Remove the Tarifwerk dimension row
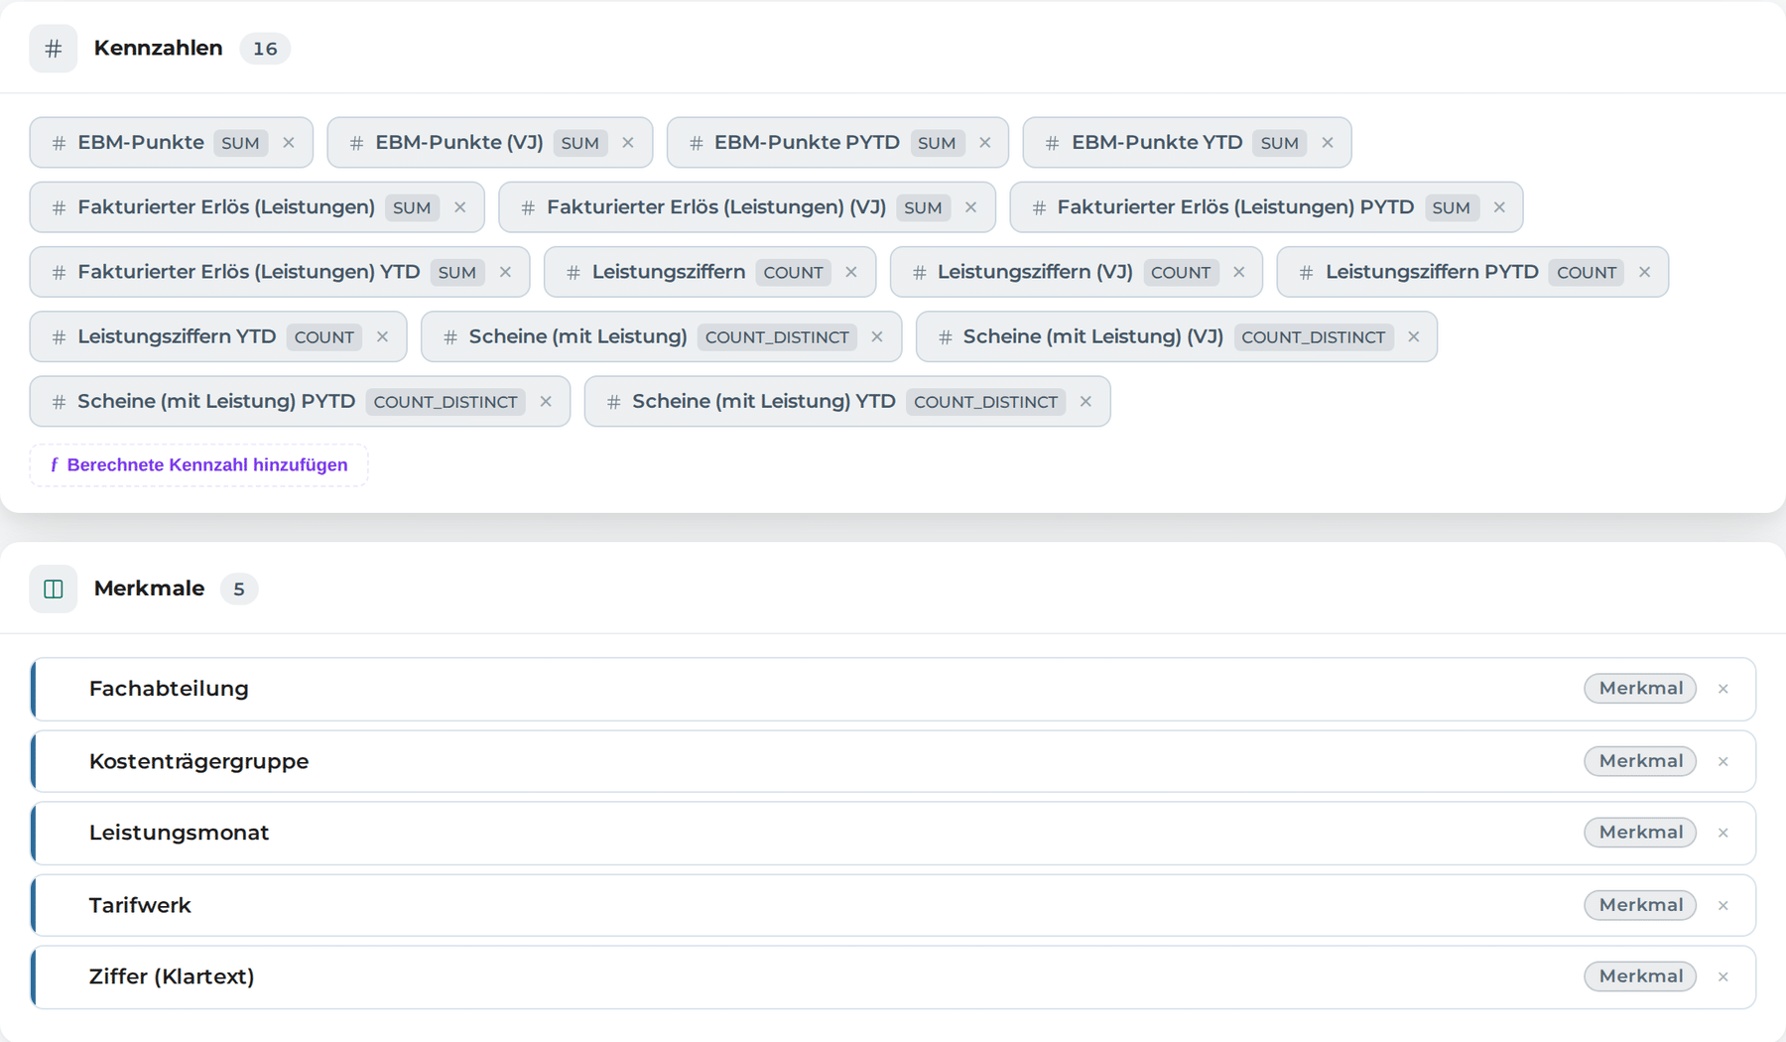This screenshot has width=1786, height=1042. pos(1723,906)
